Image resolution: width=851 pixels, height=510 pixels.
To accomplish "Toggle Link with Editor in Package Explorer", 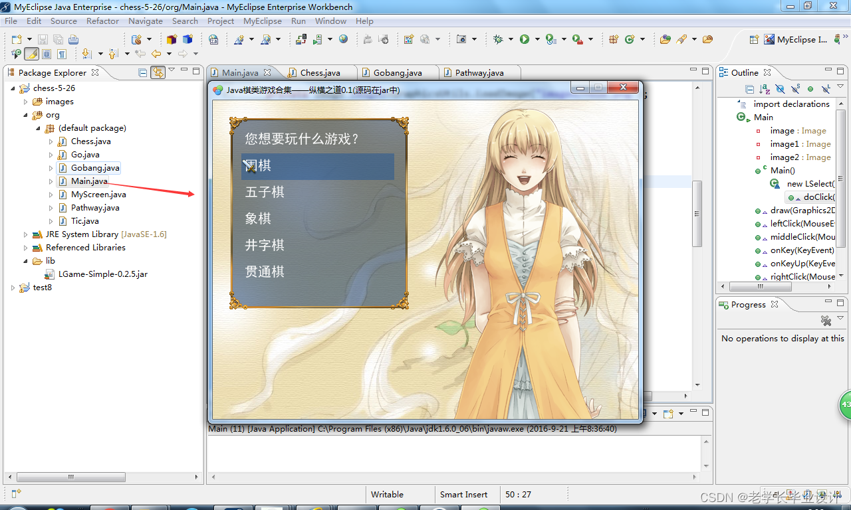I will coord(158,72).
